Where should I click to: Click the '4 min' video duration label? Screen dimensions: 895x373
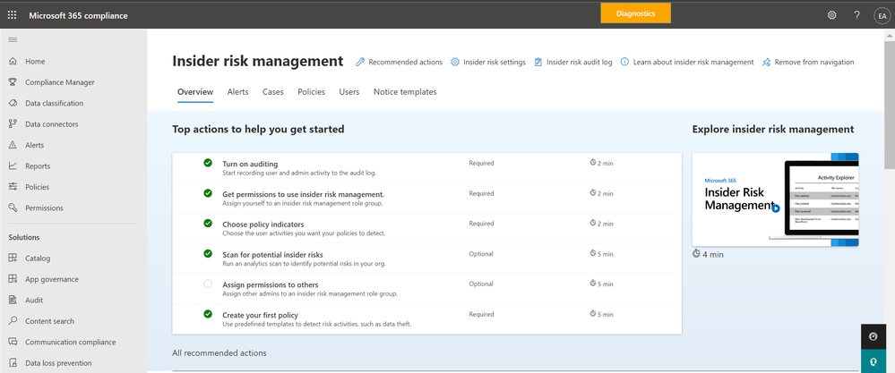pyautogui.click(x=713, y=255)
